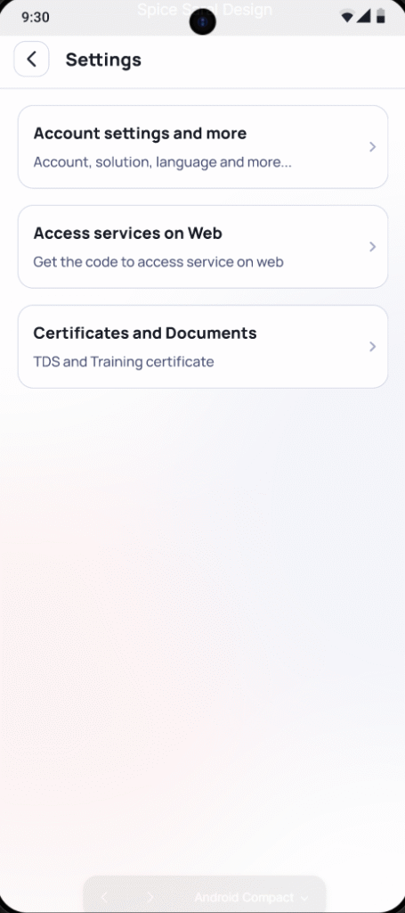Image resolution: width=405 pixels, height=913 pixels.
Task: Click the Wi-Fi status icon
Action: pos(347,16)
